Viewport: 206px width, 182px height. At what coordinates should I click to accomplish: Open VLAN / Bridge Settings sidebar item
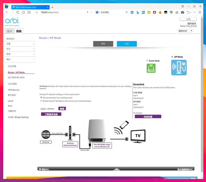click(18, 117)
